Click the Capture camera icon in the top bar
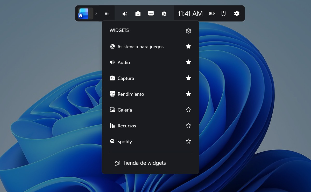311x192 pixels. (x=138, y=13)
